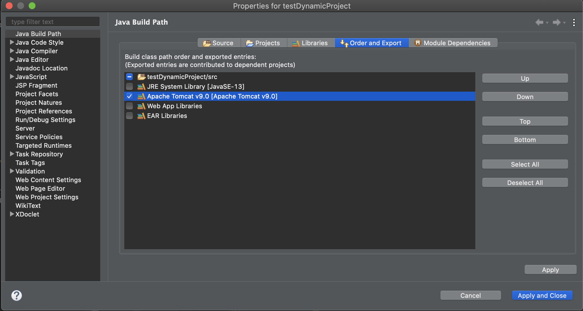The image size is (583, 311).
Task: Expand the Java Compiler tree node
Action: [x=12, y=51]
